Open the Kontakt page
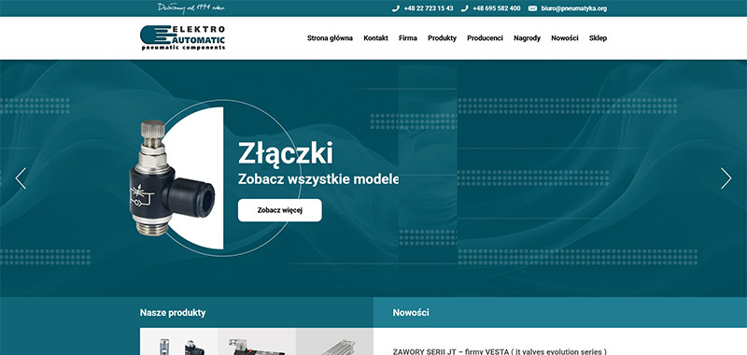Screen dimensions: 747x355 (x=375, y=38)
